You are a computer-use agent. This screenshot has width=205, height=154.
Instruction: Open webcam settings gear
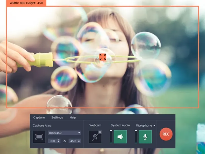coord(100,132)
